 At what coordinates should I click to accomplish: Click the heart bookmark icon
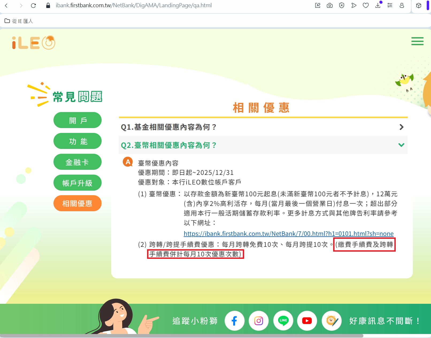click(x=366, y=5)
